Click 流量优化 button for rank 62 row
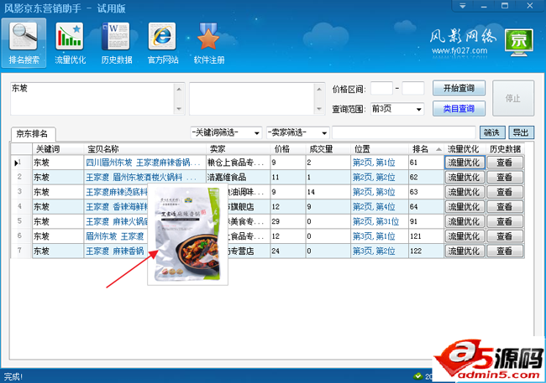This screenshot has width=546, height=383. (x=465, y=177)
